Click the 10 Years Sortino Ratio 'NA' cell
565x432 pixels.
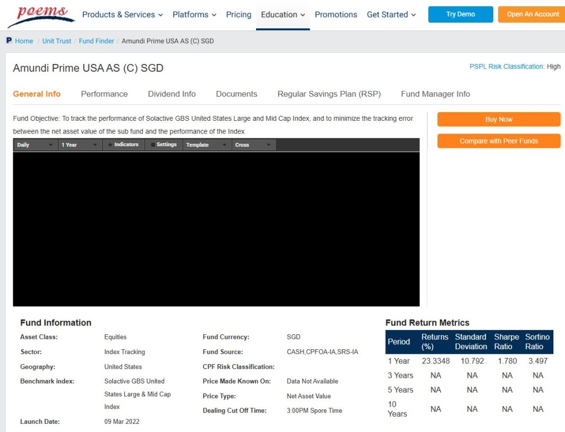(538, 409)
